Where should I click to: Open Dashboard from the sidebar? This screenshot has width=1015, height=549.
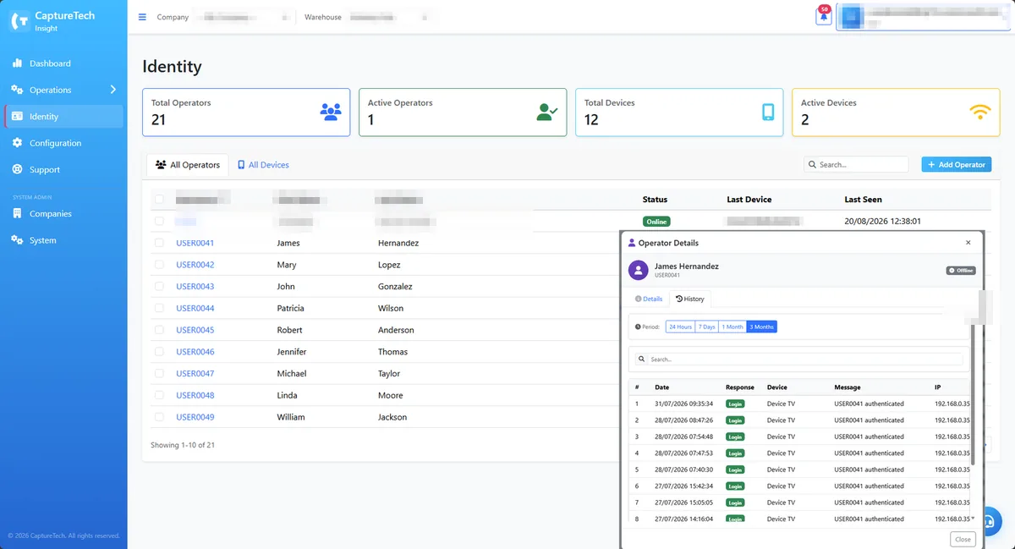(x=63, y=63)
